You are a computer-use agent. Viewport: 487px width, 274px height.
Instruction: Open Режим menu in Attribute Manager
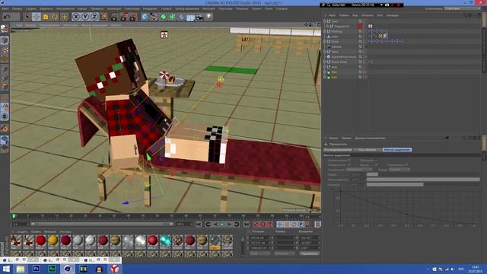333,138
